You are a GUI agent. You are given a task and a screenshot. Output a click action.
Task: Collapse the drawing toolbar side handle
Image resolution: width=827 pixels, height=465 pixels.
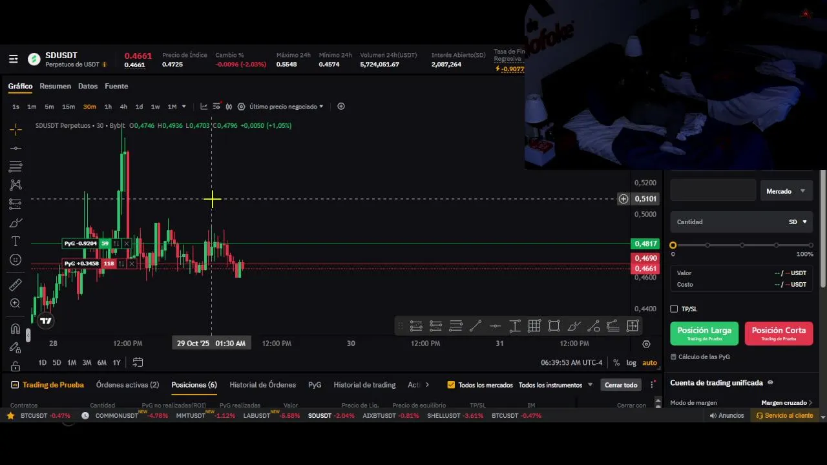pyautogui.click(x=28, y=335)
